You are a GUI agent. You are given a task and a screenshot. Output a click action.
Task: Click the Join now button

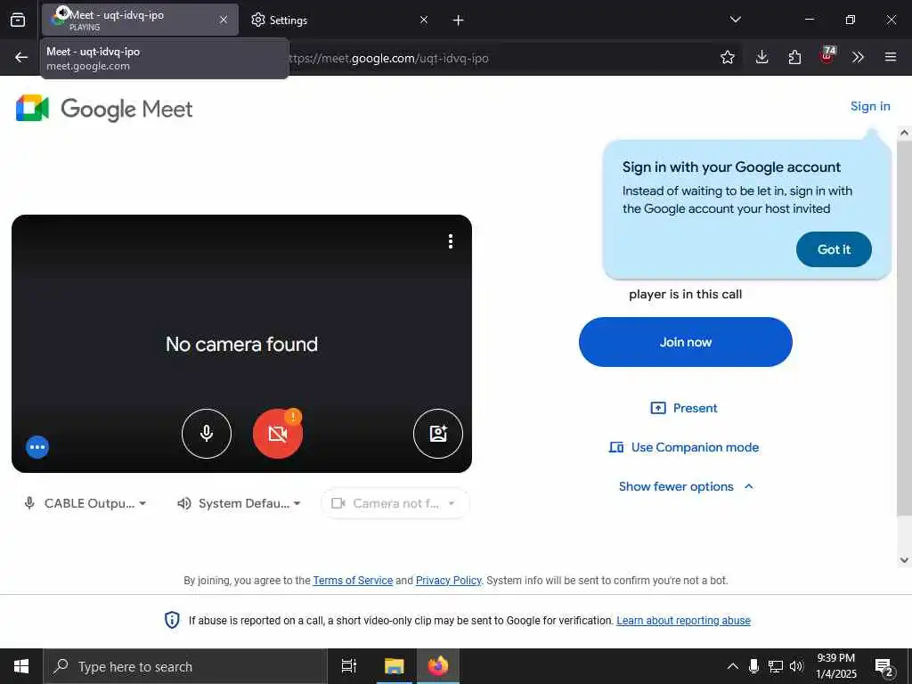(685, 342)
